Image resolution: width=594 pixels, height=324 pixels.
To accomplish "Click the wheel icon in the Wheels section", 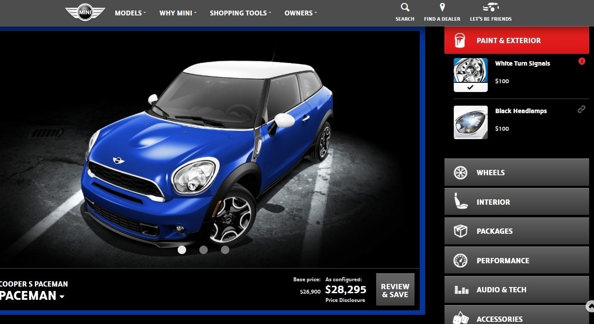I will [x=460, y=173].
